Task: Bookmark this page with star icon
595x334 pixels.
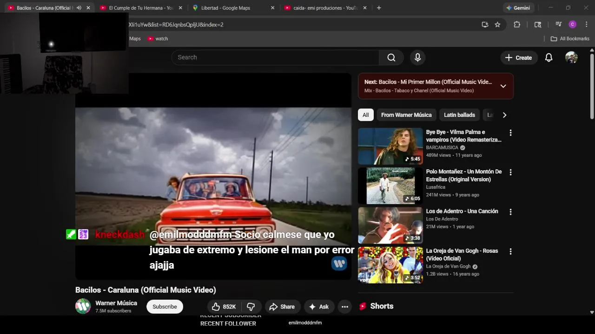Action: 497,25
